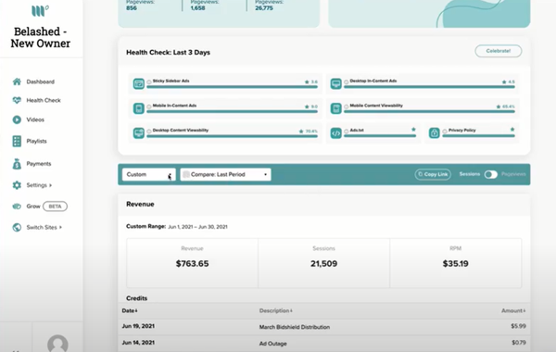
Task: Click the Privacy Policy lock icon
Action: pos(434,133)
